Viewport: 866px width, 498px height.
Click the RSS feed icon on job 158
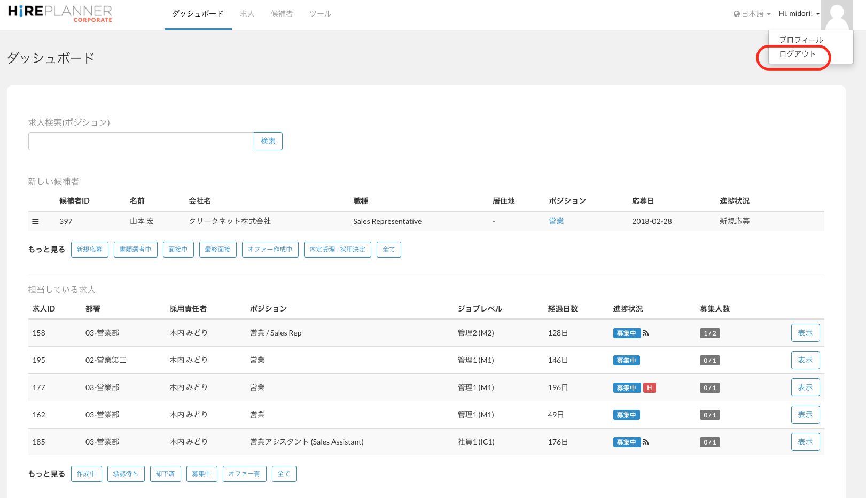coord(646,333)
